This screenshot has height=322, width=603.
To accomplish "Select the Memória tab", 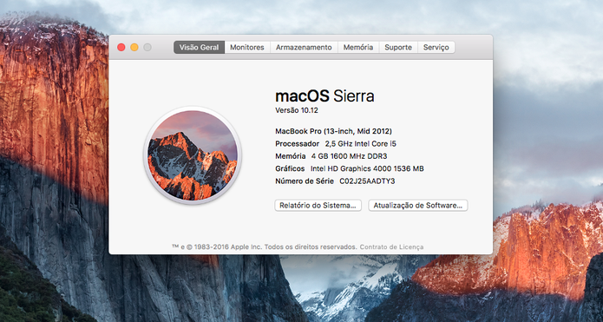I will [x=358, y=48].
